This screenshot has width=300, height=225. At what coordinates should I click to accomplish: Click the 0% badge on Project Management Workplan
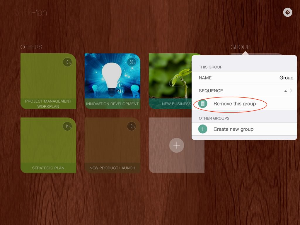pyautogui.click(x=67, y=62)
